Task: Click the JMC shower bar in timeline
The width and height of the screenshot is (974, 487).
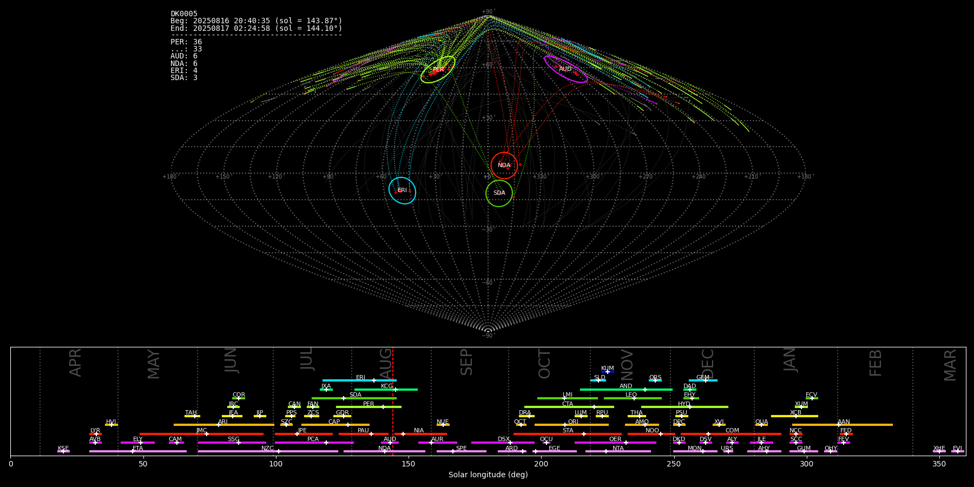Action: 202,434
